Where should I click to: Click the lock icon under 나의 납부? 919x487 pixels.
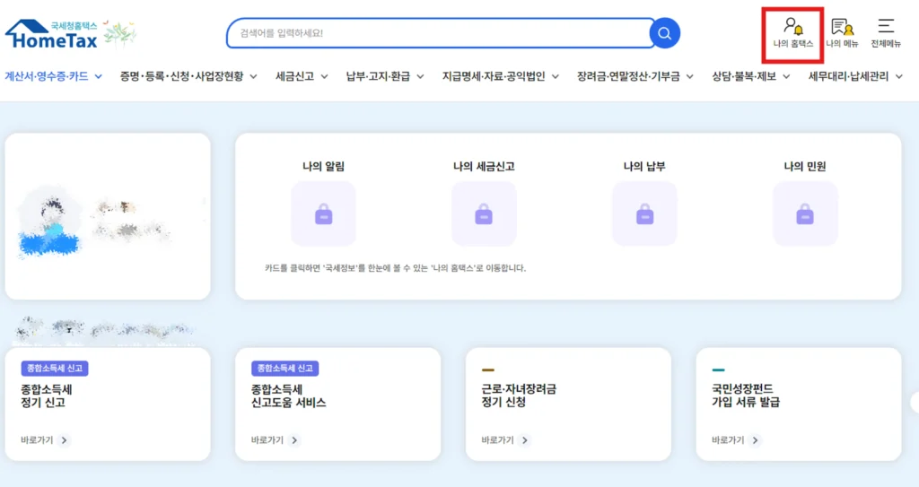[644, 214]
